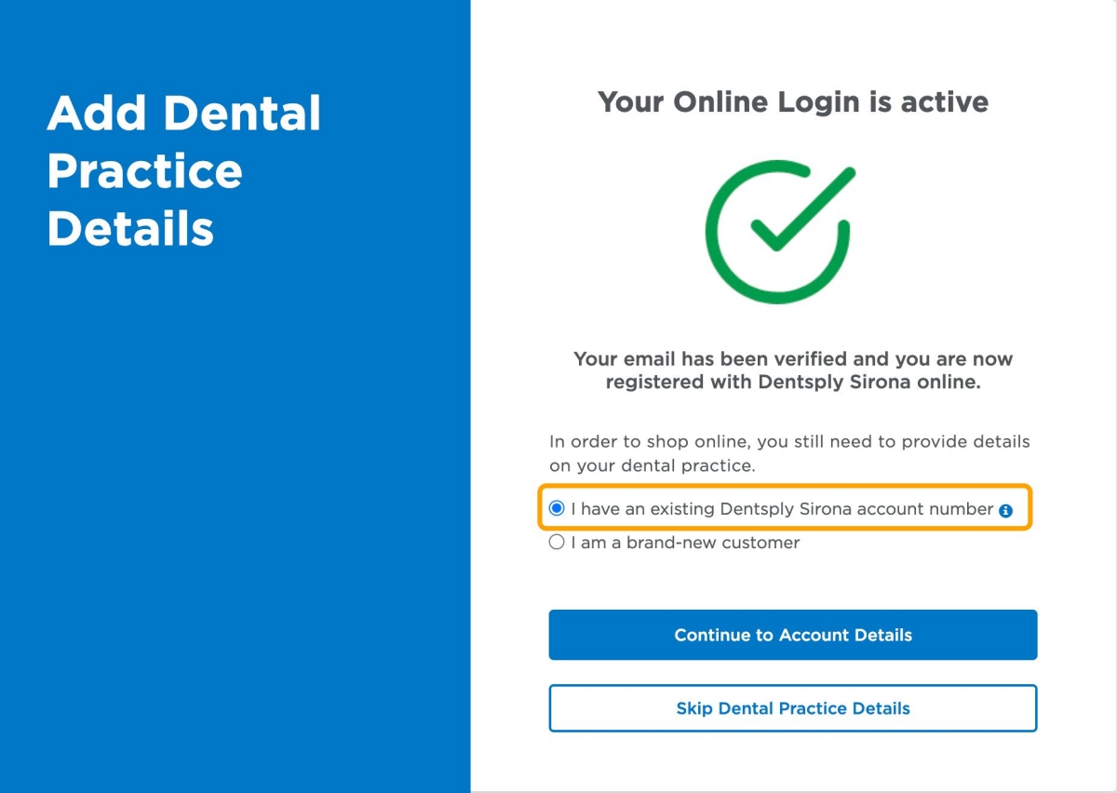The height and width of the screenshot is (793, 1117).
Task: Click the info icon beside account number option
Action: (x=1005, y=510)
